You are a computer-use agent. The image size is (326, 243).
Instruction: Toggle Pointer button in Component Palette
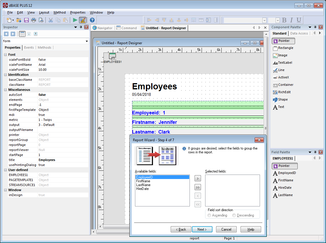[x=283, y=41]
